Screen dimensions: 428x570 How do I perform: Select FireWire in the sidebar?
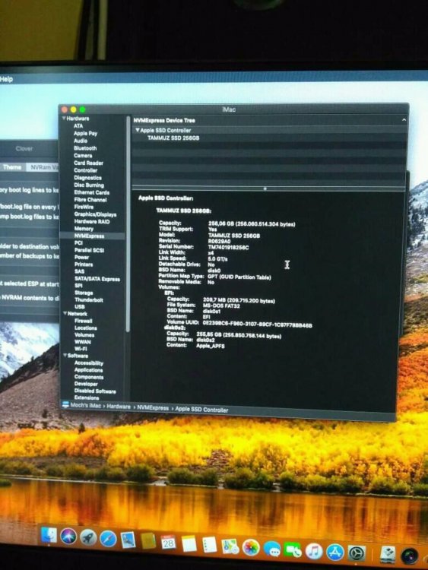tap(84, 207)
